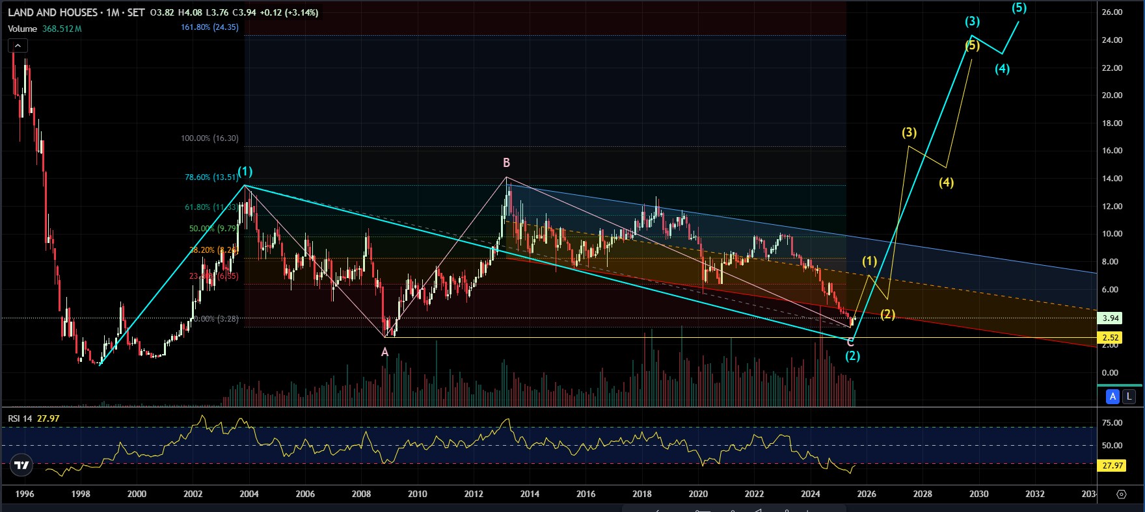Click the yellow 27.97 RSI value label

1112,465
